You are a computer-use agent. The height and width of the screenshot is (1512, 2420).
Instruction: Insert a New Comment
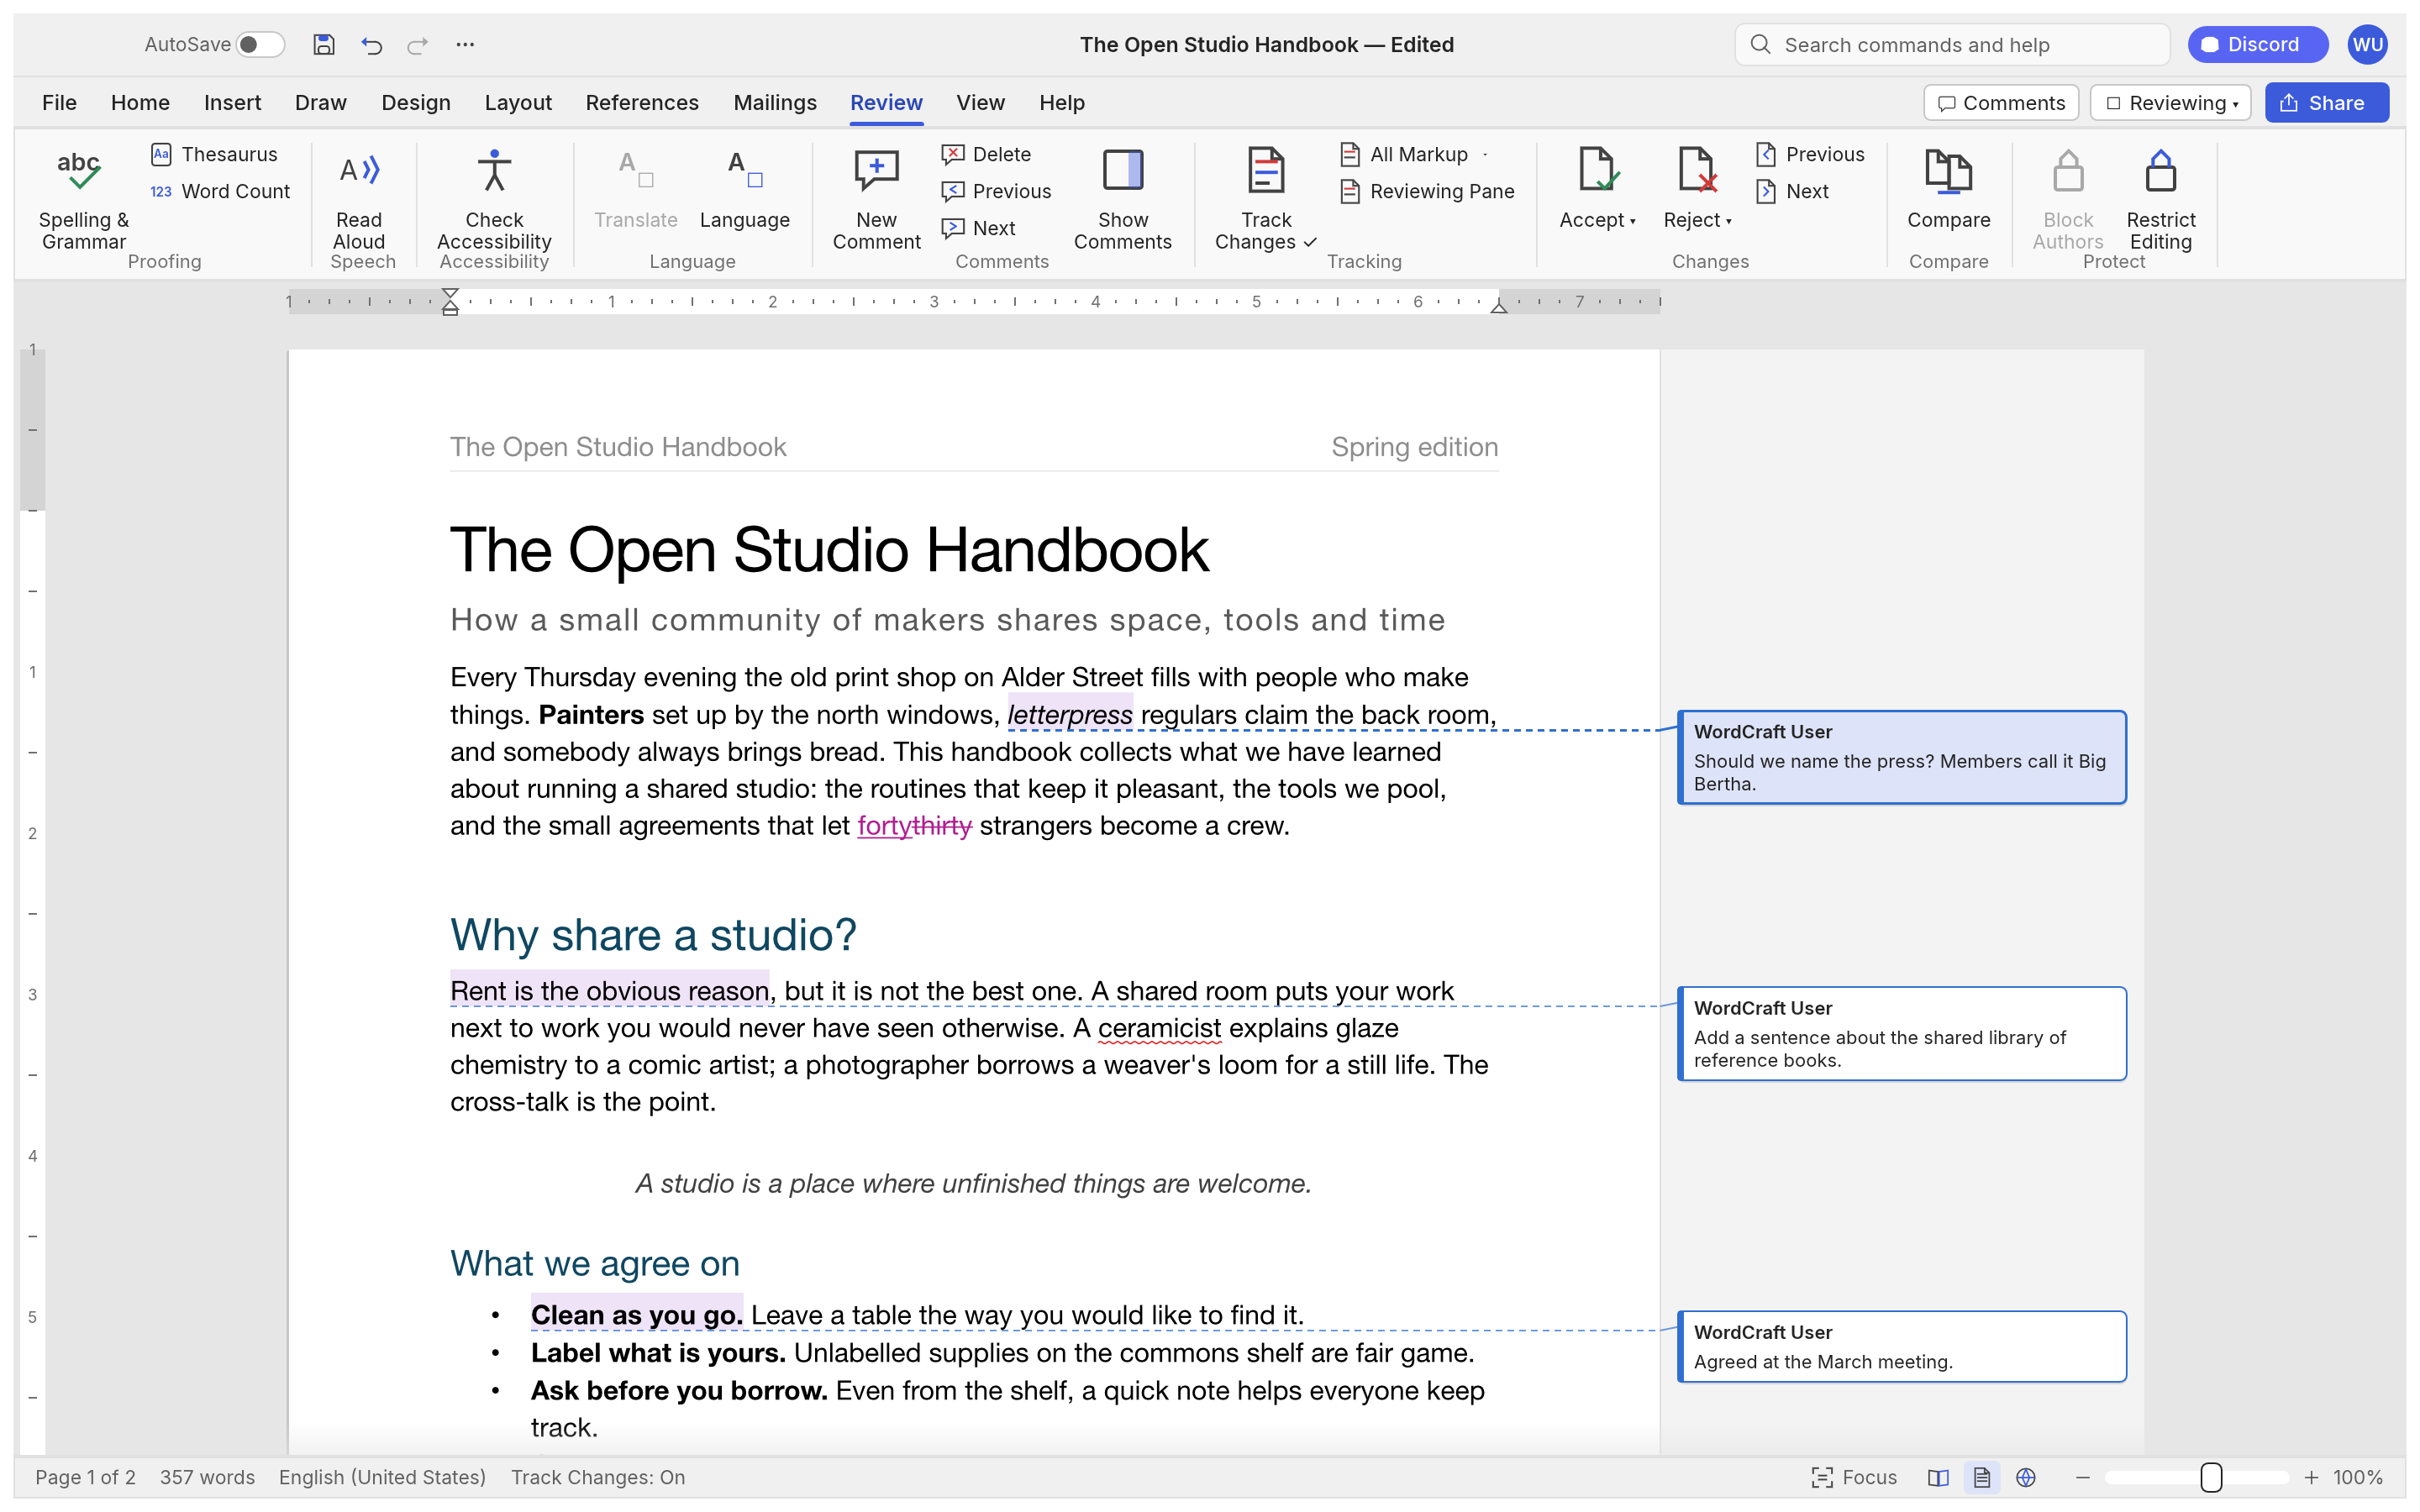pyautogui.click(x=876, y=199)
